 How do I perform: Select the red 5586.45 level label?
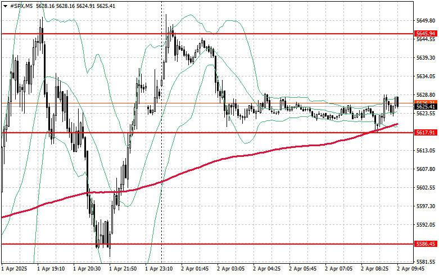tap(426, 244)
